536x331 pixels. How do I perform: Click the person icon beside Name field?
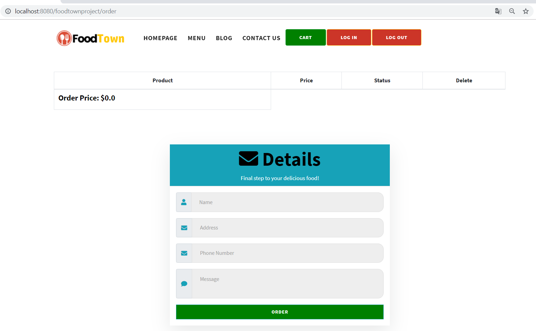[184, 202]
